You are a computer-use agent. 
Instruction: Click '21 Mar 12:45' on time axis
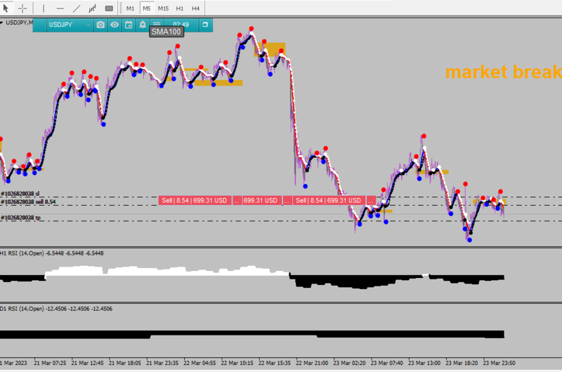coord(87,363)
